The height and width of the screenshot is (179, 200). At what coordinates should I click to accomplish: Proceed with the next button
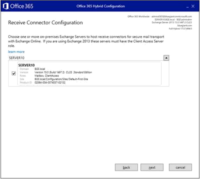coord(152,167)
